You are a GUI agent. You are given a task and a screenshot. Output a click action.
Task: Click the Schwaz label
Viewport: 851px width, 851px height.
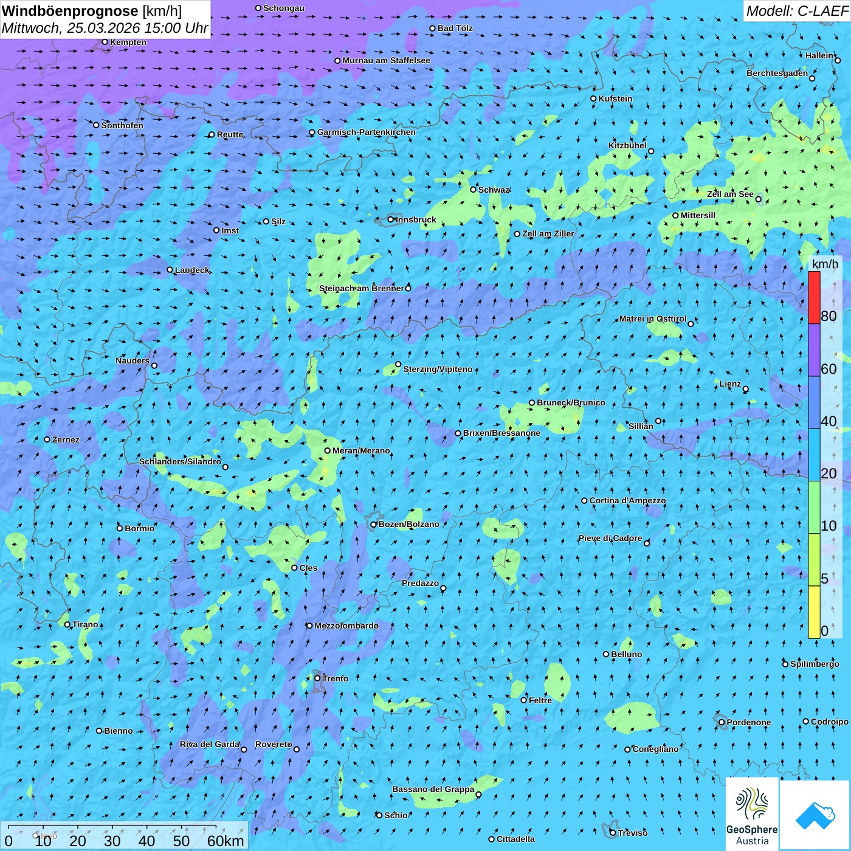click(494, 190)
